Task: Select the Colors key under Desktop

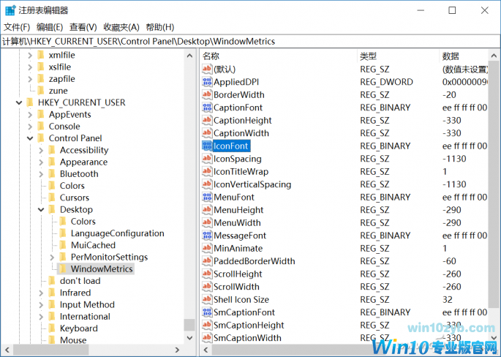Action: pyautogui.click(x=83, y=221)
